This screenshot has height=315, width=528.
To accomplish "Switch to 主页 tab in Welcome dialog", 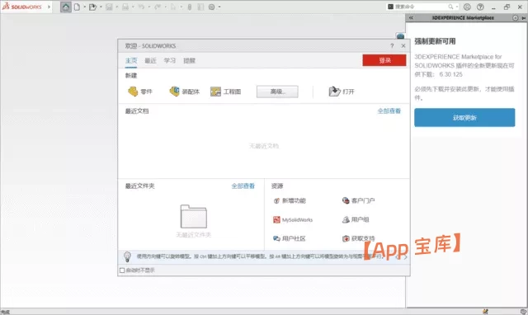I will coord(131,60).
